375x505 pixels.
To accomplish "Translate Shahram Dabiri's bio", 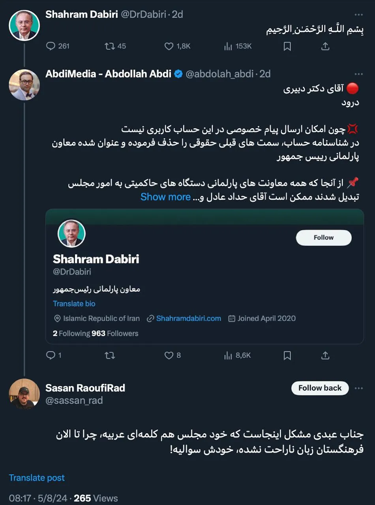I will pyautogui.click(x=74, y=303).
